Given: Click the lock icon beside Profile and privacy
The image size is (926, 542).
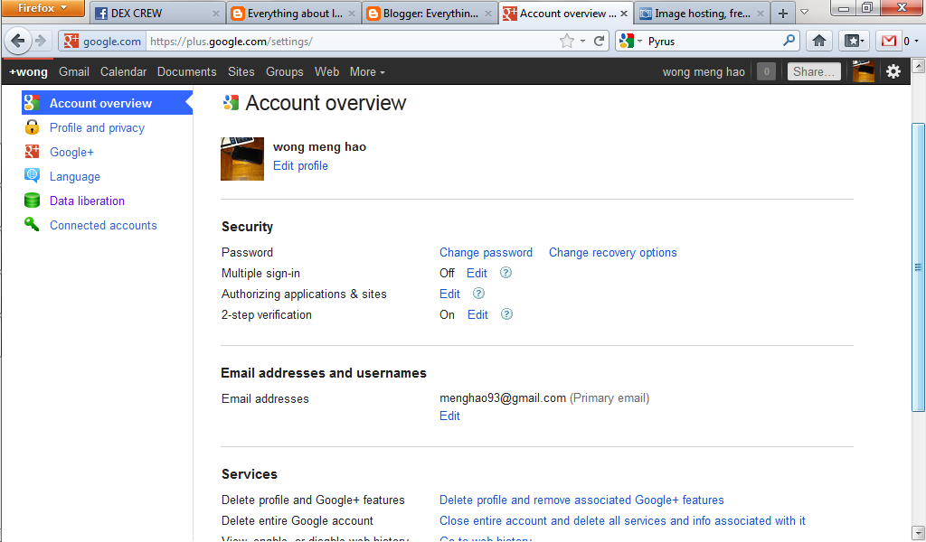Looking at the screenshot, I should point(32,127).
